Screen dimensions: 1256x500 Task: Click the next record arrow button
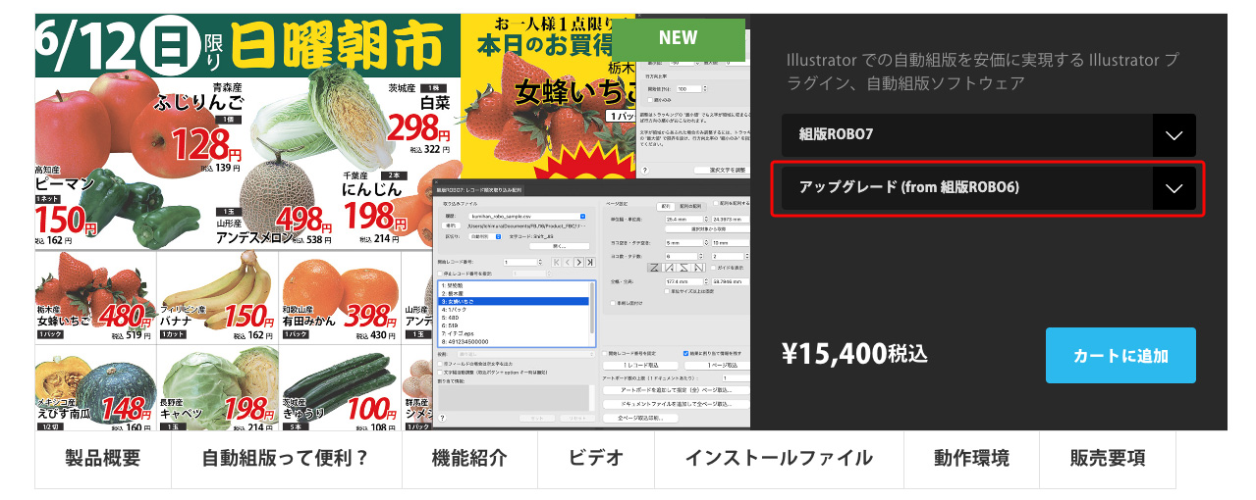click(x=578, y=263)
